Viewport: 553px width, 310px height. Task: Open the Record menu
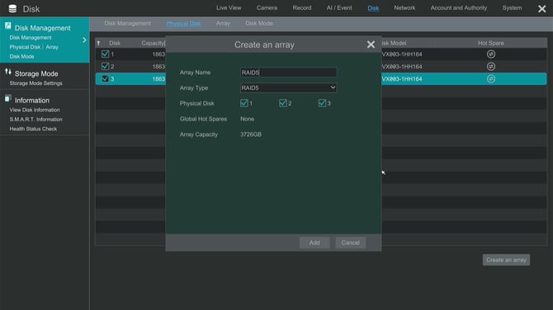point(302,7)
